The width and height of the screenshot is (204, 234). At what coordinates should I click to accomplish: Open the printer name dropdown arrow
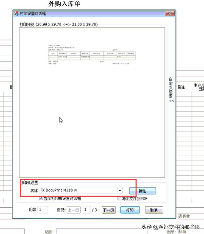coord(120,191)
